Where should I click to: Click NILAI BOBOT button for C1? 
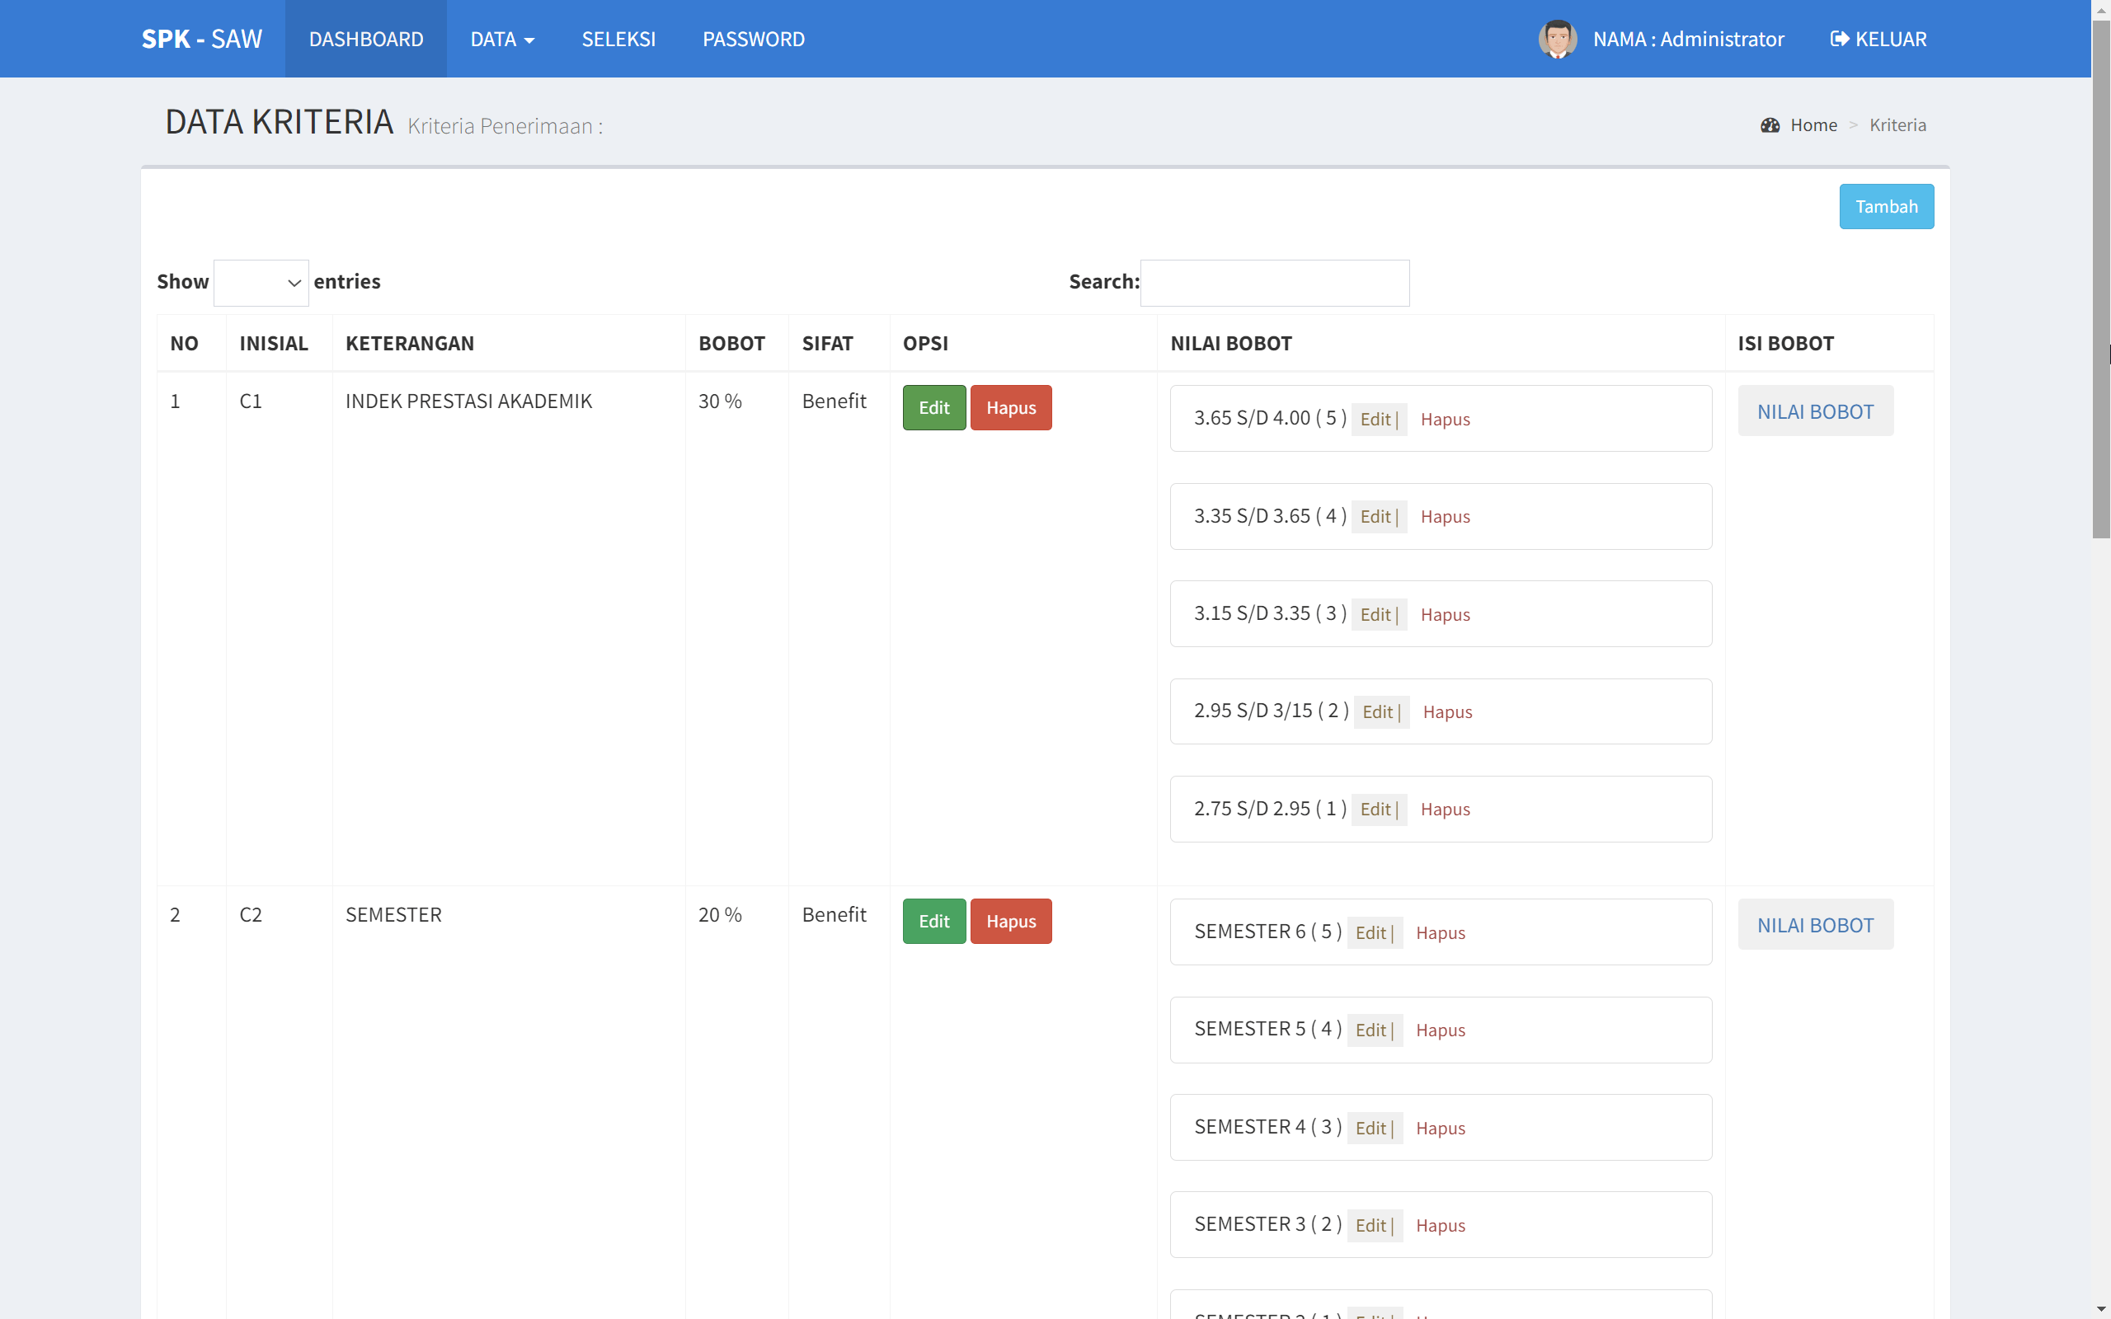pyautogui.click(x=1815, y=411)
